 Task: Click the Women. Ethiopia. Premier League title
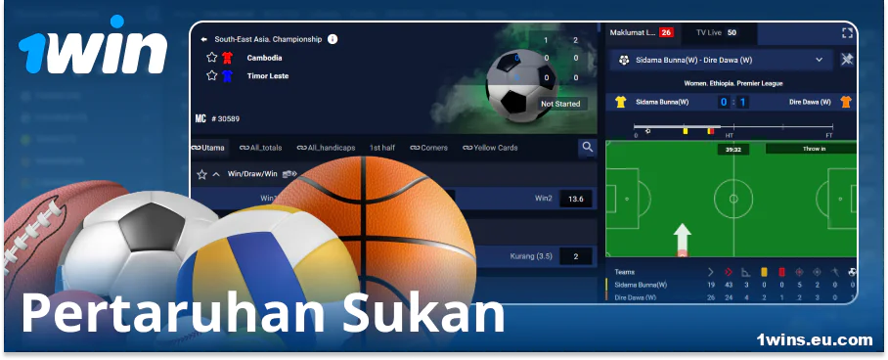coord(733,83)
